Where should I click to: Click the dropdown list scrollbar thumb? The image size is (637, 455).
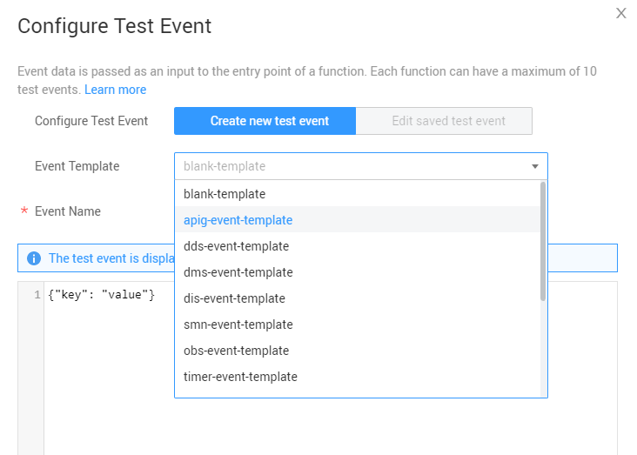(x=543, y=240)
